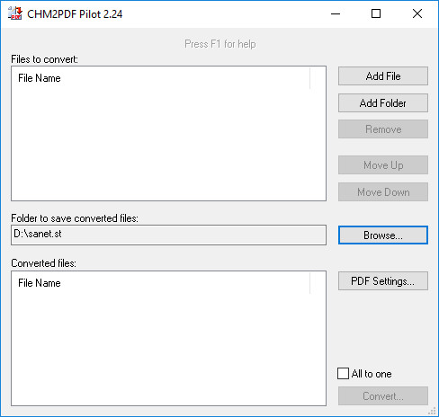Click the Add File button

(383, 76)
